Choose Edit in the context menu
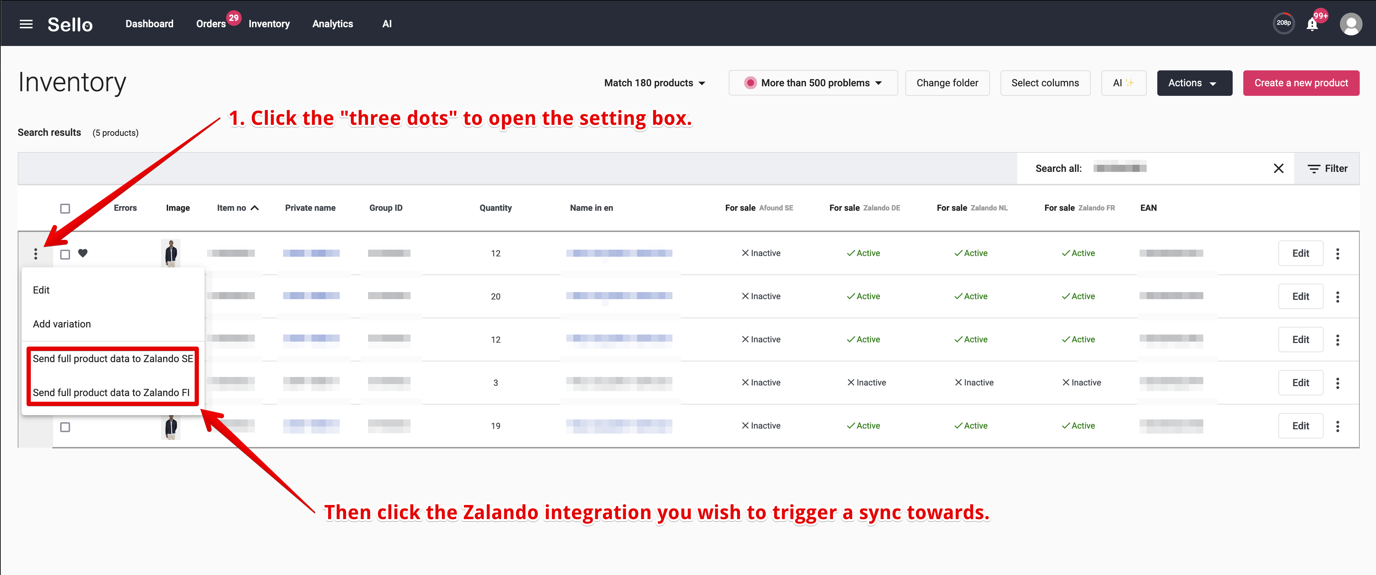1376x575 pixels. click(113, 290)
